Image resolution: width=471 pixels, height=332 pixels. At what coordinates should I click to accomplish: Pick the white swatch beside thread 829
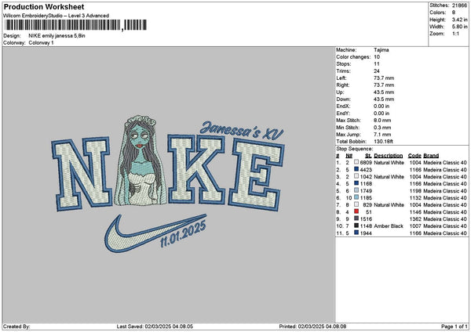pos(356,204)
